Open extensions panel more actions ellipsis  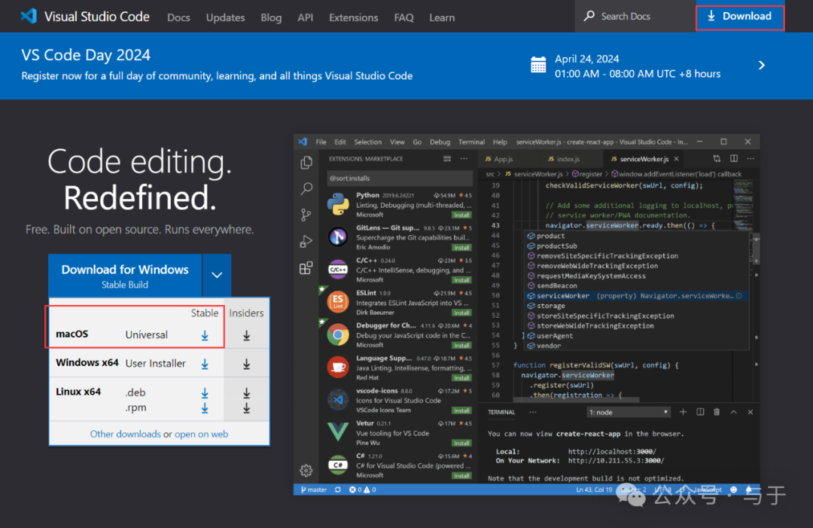tap(464, 159)
